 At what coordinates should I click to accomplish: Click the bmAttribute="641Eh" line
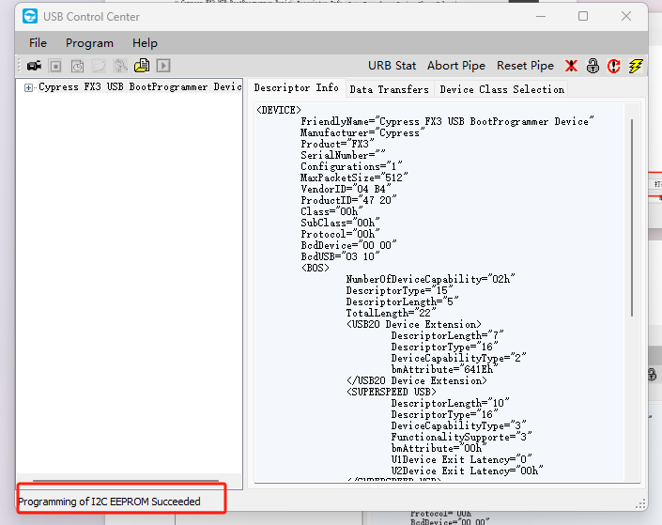444,370
